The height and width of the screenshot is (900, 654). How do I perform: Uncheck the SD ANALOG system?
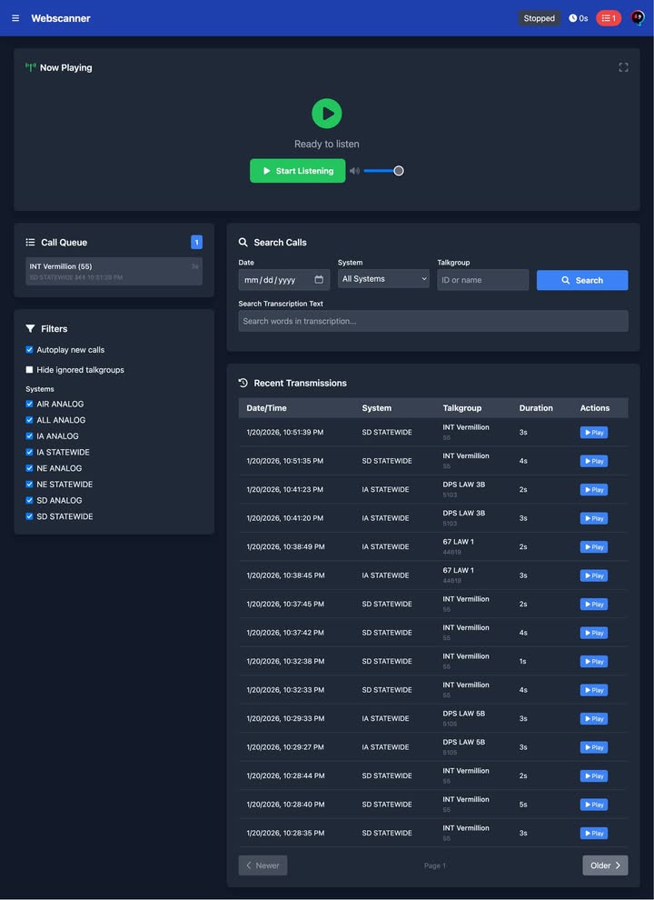click(29, 501)
